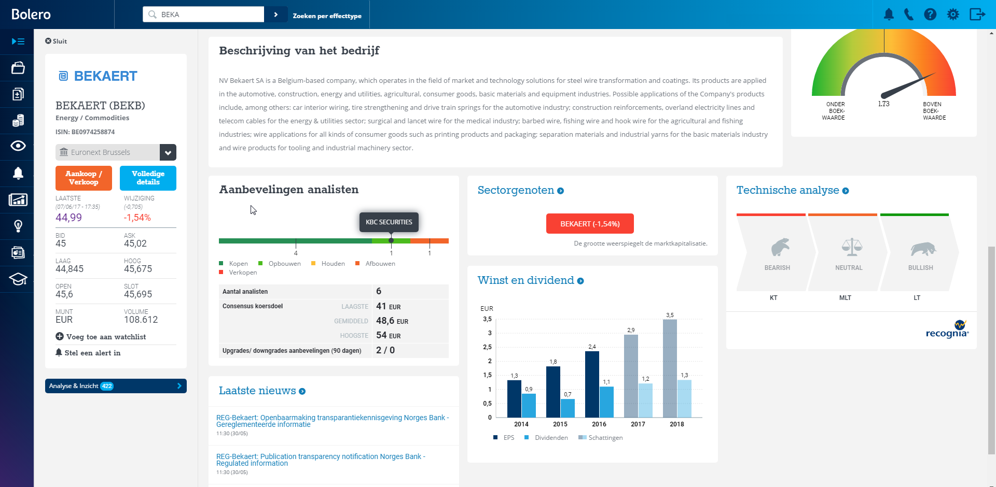996x487 pixels.
Task: Open the Sectorgenoten heading link
Action: 516,190
